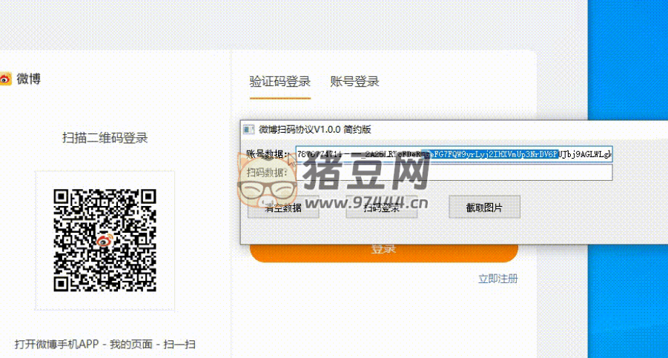The width and height of the screenshot is (668, 358).
Task: Focus the 账号数据 input field
Action: 453,154
